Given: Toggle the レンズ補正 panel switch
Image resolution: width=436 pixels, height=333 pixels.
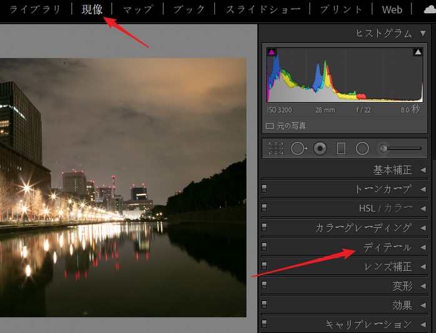Looking at the screenshot, I should 265,266.
